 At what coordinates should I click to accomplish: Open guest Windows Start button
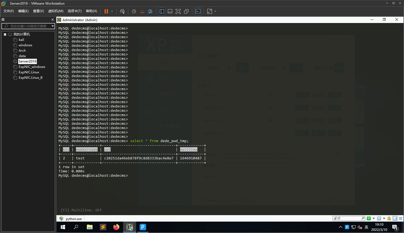point(63,227)
